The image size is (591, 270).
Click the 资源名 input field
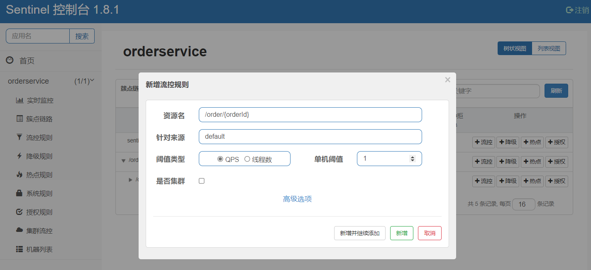(310, 115)
